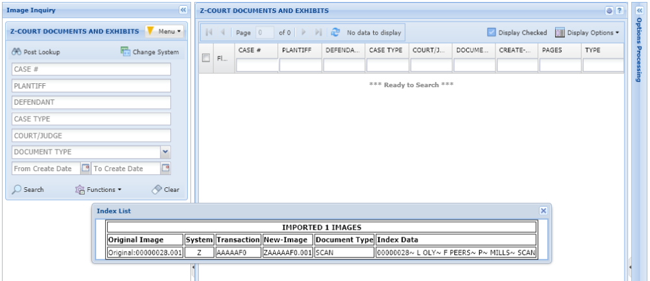Check the select-all checkbox in grid header
Image resolution: width=650 pixels, height=281 pixels.
205,58
